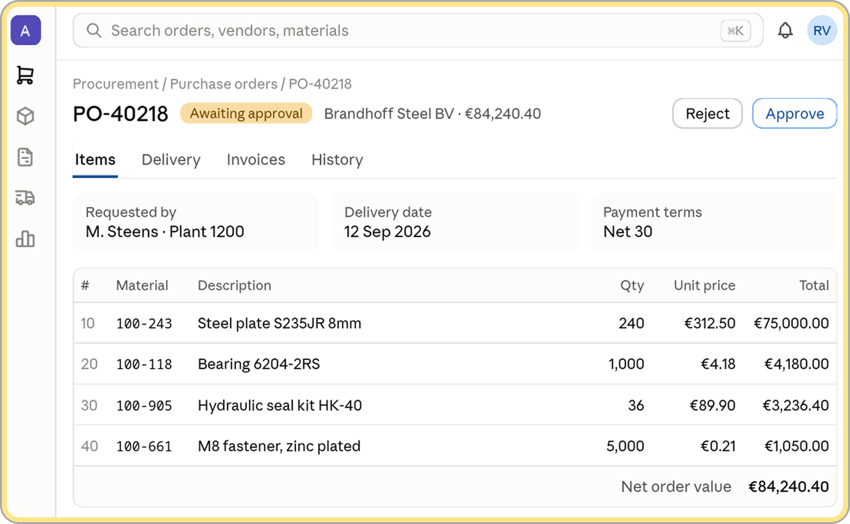
Task: Select material code 100-243
Action: (144, 323)
